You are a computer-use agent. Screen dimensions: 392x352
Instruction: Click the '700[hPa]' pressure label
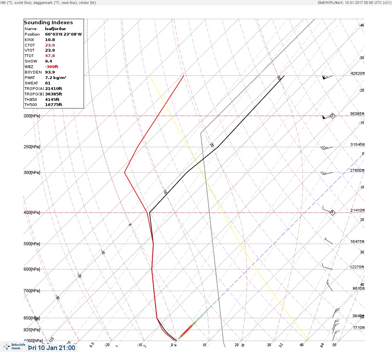point(32,291)
